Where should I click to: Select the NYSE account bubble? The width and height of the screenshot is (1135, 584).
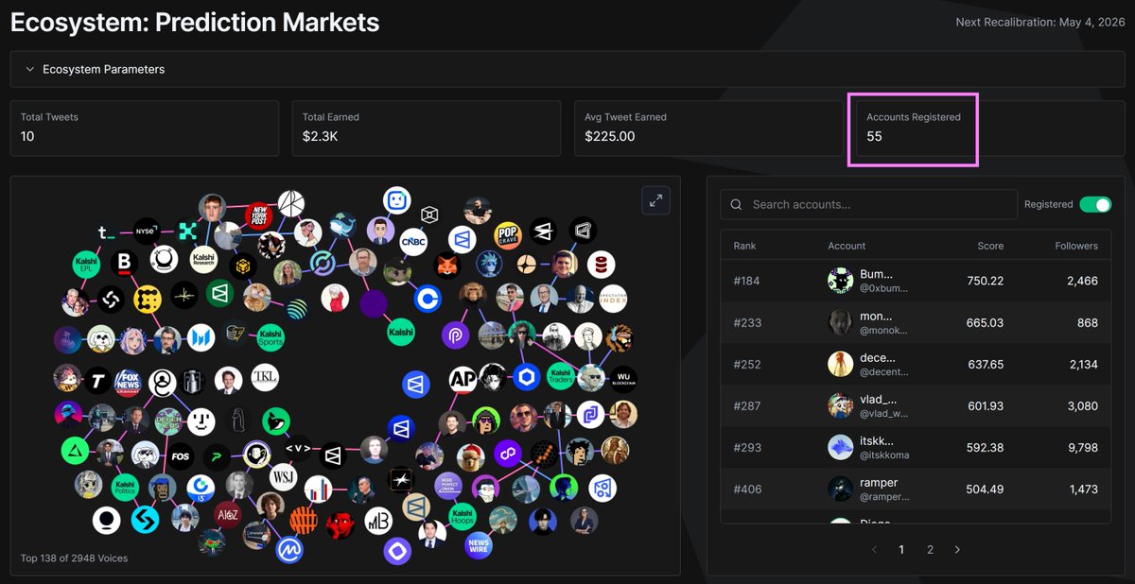click(148, 230)
